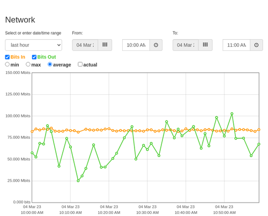Click the 10:20:00 AM x-axis label

click(109, 213)
